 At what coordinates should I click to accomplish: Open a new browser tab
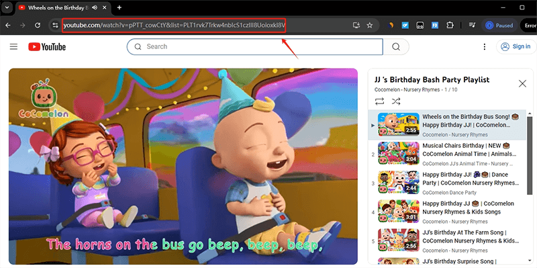point(119,7)
